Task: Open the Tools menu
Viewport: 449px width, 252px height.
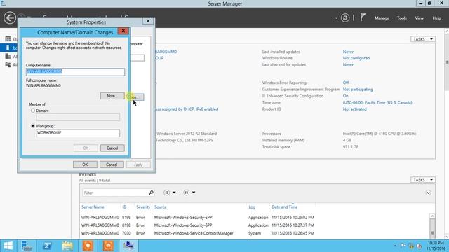Action: 401,18
